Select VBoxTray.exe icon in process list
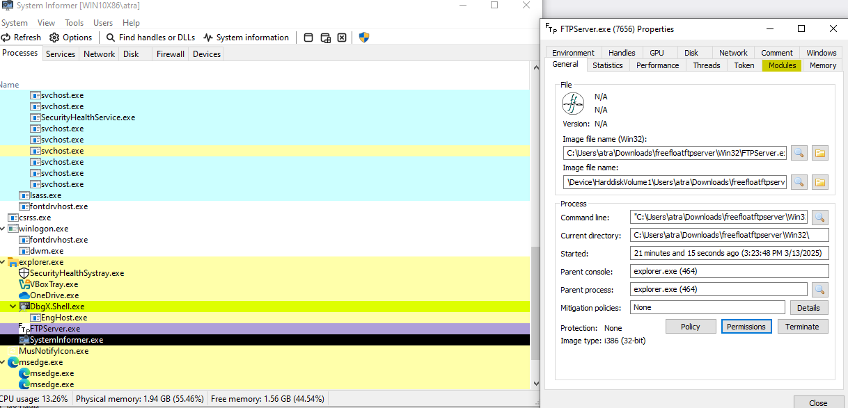848x408 pixels. pyautogui.click(x=24, y=284)
